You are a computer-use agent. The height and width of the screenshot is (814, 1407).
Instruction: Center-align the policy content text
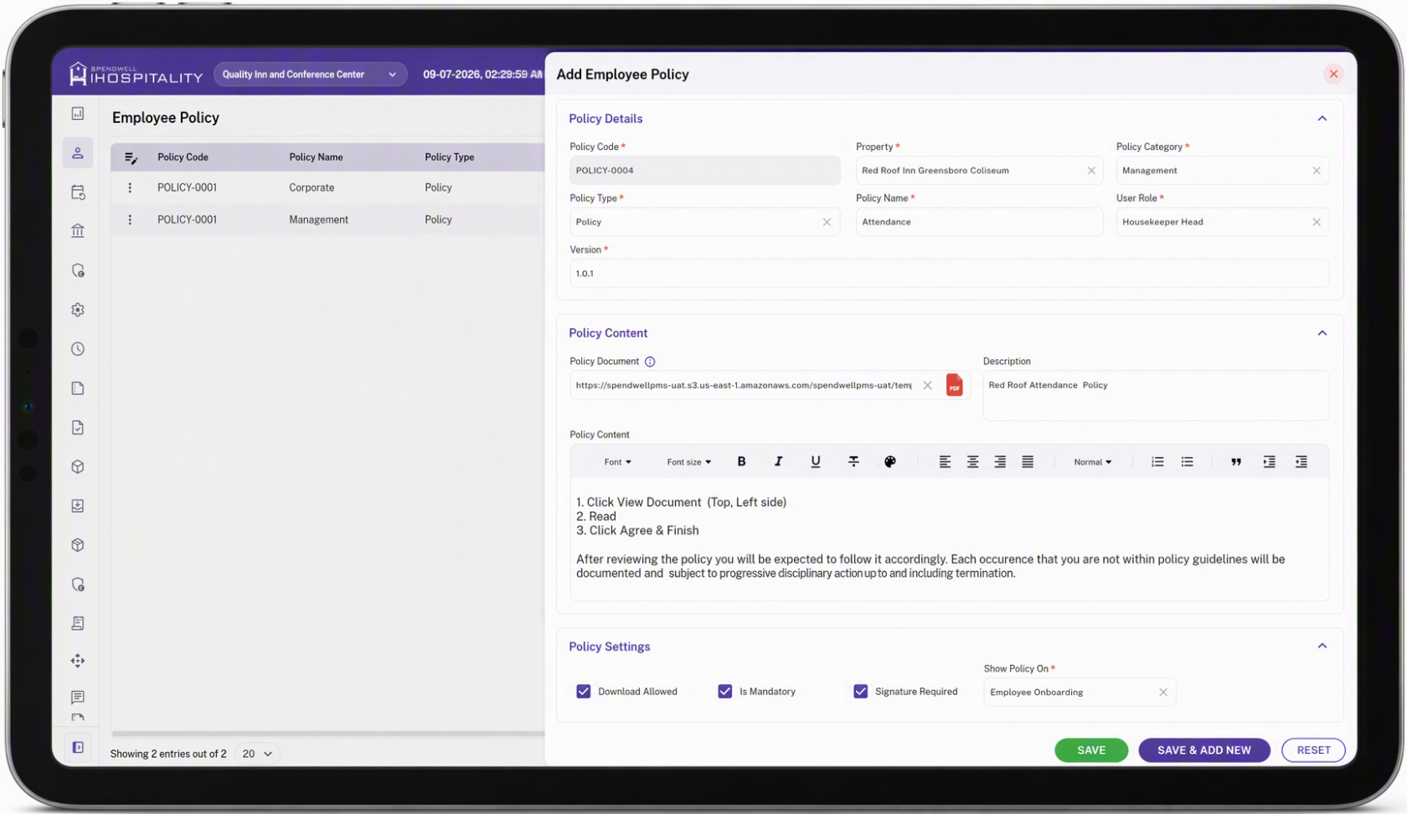pos(972,461)
